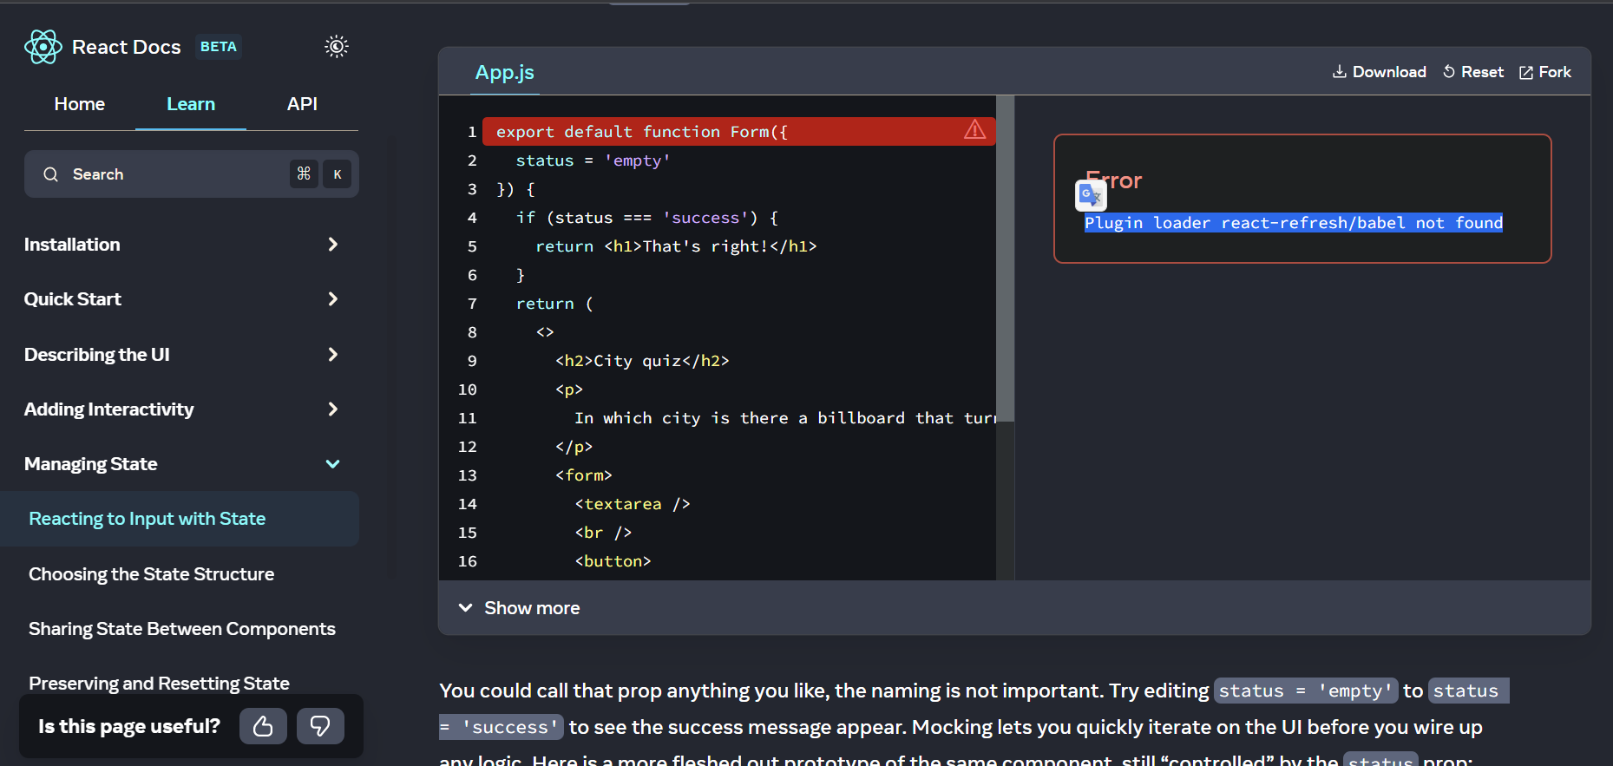
Task: Click the search magnifier icon
Action: [x=51, y=174]
